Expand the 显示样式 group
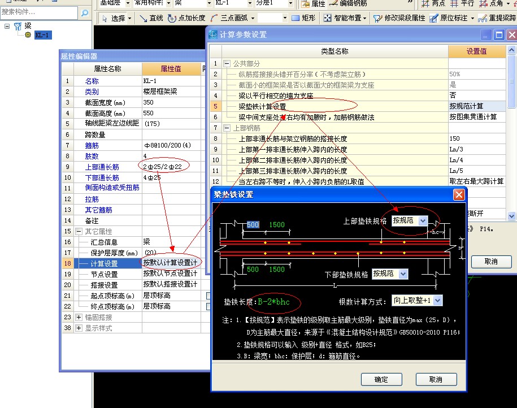This screenshot has width=517, height=408. 79,328
